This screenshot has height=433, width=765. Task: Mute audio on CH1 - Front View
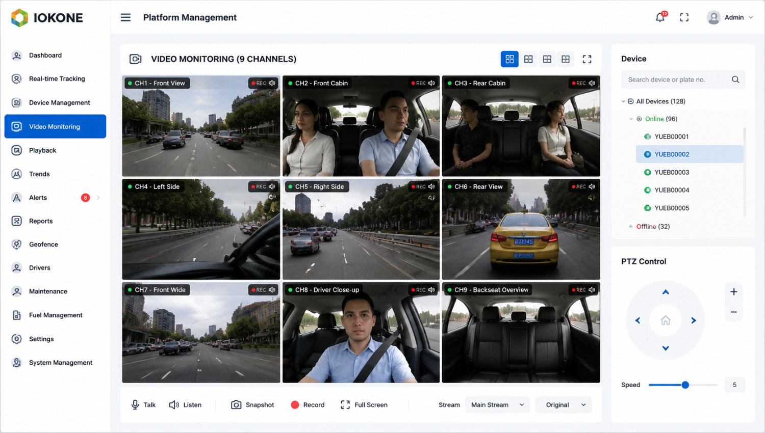coord(272,83)
